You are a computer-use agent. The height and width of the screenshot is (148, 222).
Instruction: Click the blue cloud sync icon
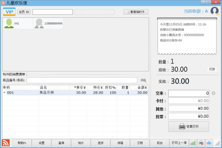pyautogui.click(x=209, y=143)
